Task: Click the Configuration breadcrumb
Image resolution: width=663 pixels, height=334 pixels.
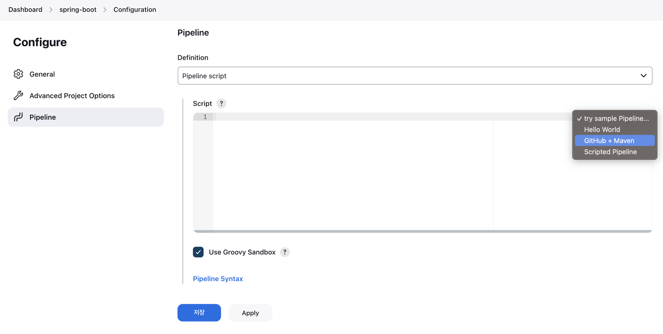Action: click(135, 9)
